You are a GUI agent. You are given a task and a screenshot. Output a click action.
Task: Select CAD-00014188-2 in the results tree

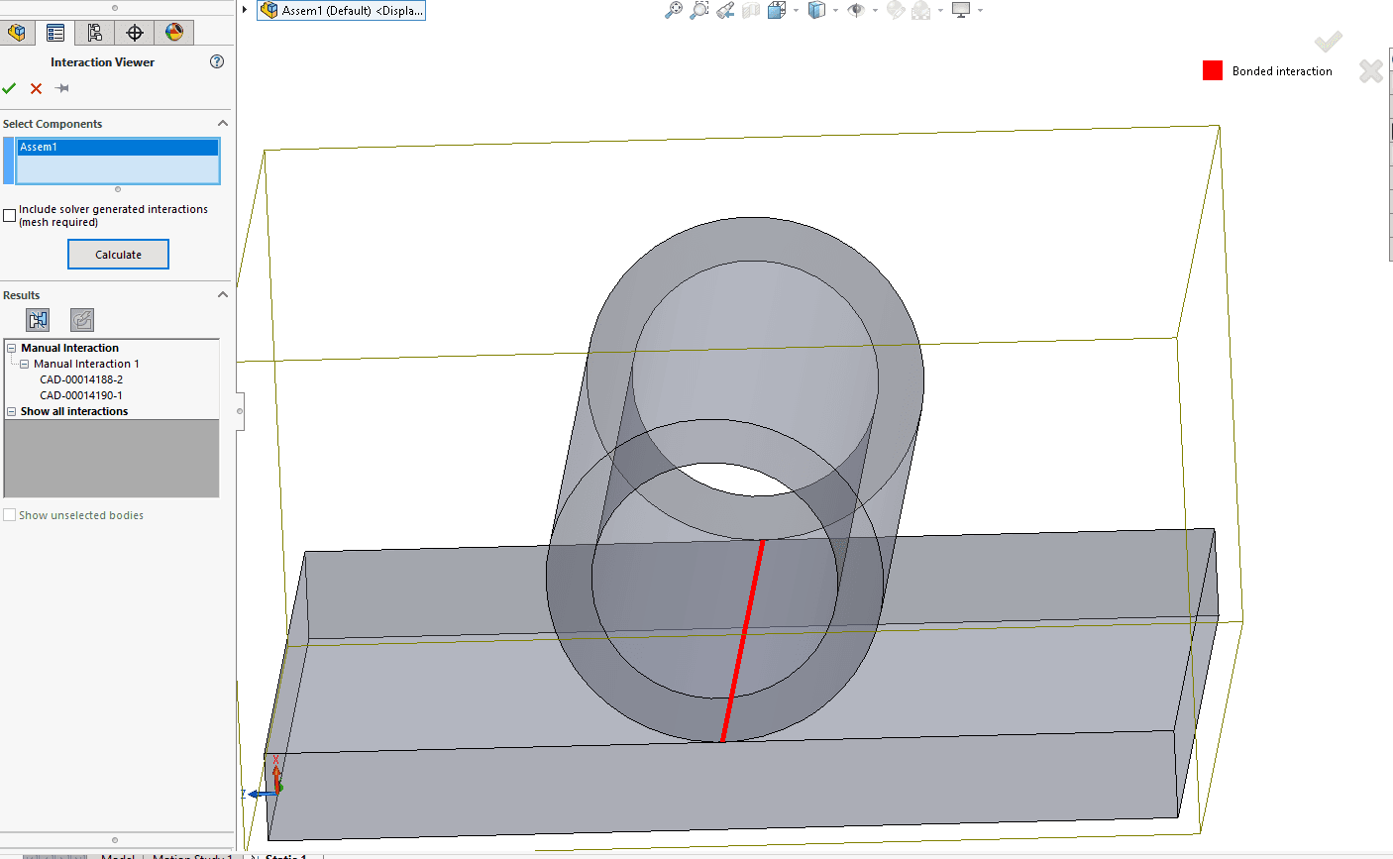tap(81, 379)
